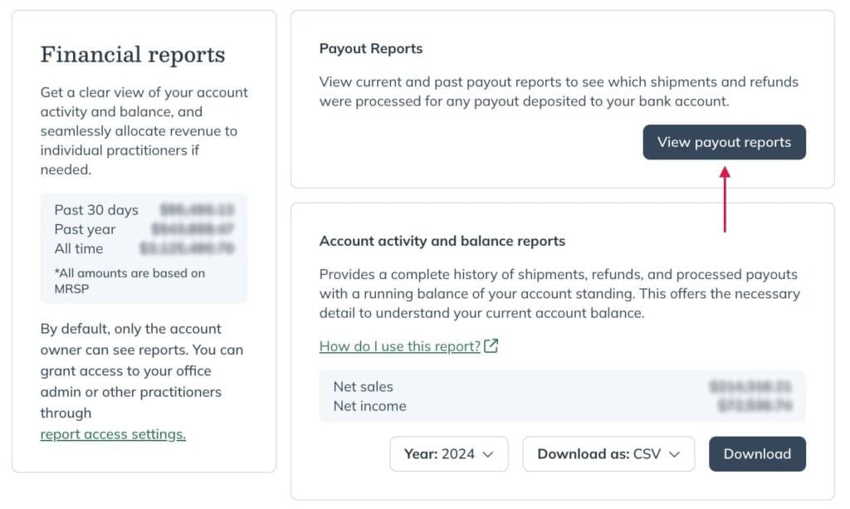850x509 pixels.
Task: Select the All time amount row
Action: point(144,249)
